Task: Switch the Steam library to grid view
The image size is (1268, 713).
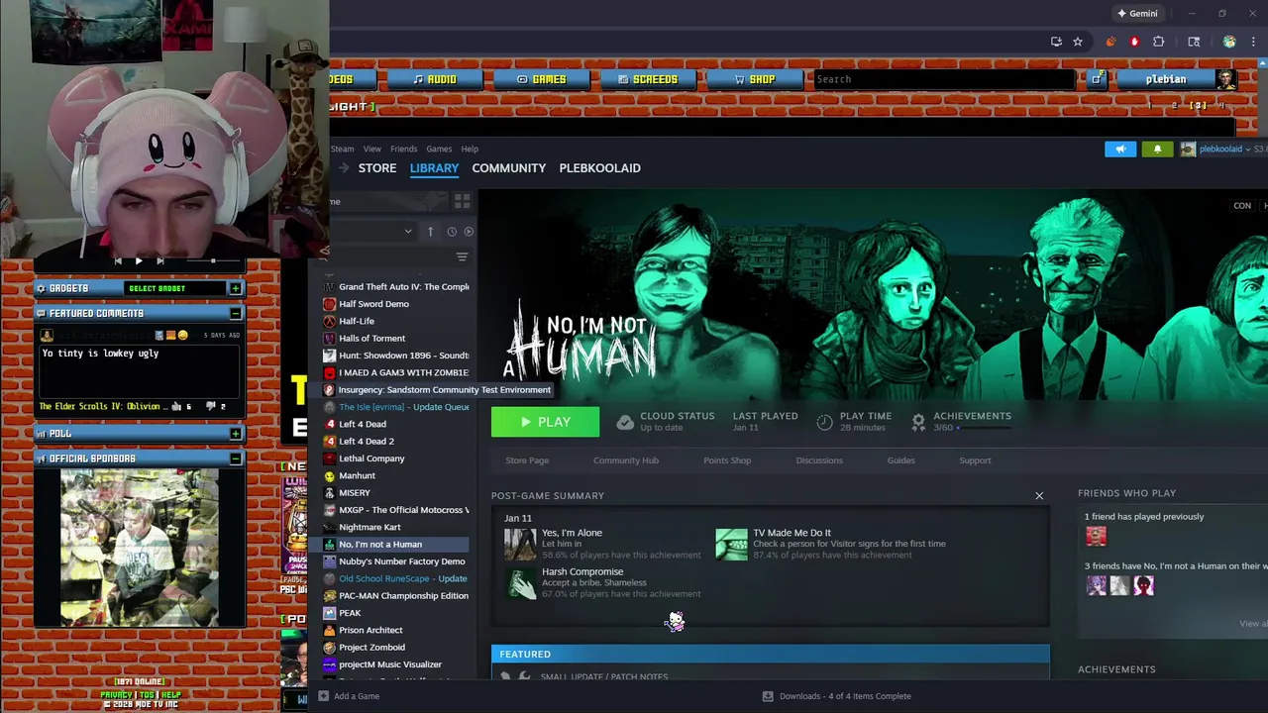Action: 462,201
